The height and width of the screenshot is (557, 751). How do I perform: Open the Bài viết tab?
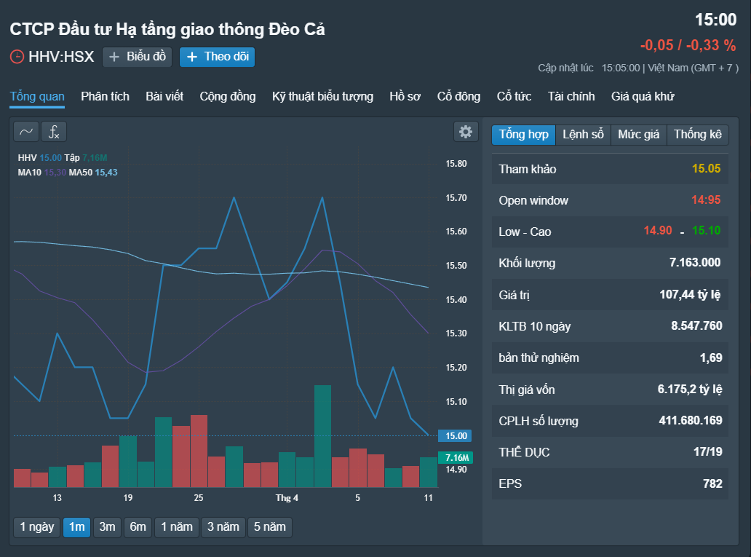point(164,96)
